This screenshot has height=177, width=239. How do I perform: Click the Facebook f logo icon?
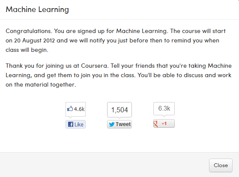[71, 124]
